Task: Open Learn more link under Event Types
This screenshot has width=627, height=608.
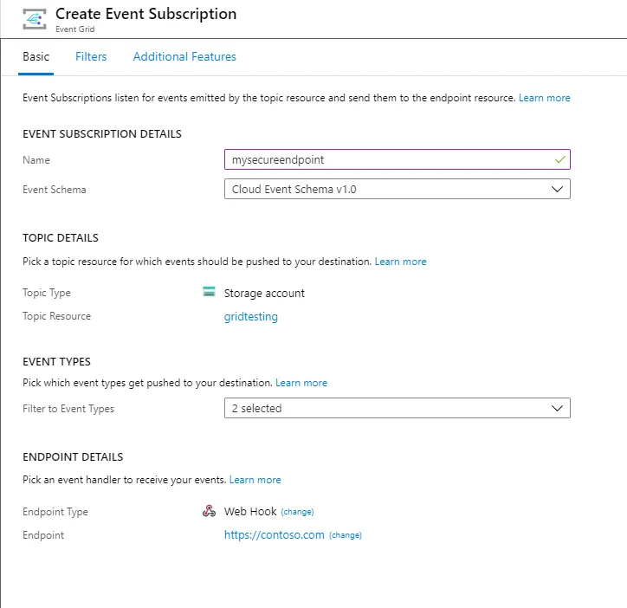Action: 301,383
